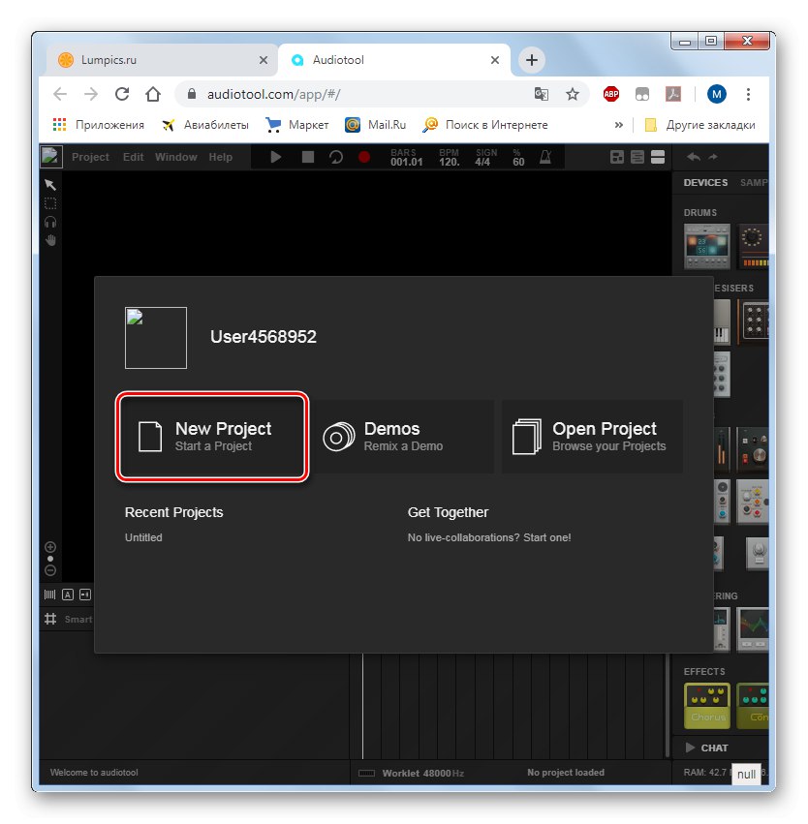
Task: Click 'No live-collaborations? Start one!'
Action: click(x=489, y=537)
